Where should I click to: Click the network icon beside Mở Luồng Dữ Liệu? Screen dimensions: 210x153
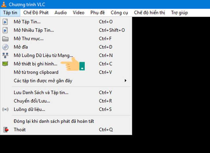(5, 55)
